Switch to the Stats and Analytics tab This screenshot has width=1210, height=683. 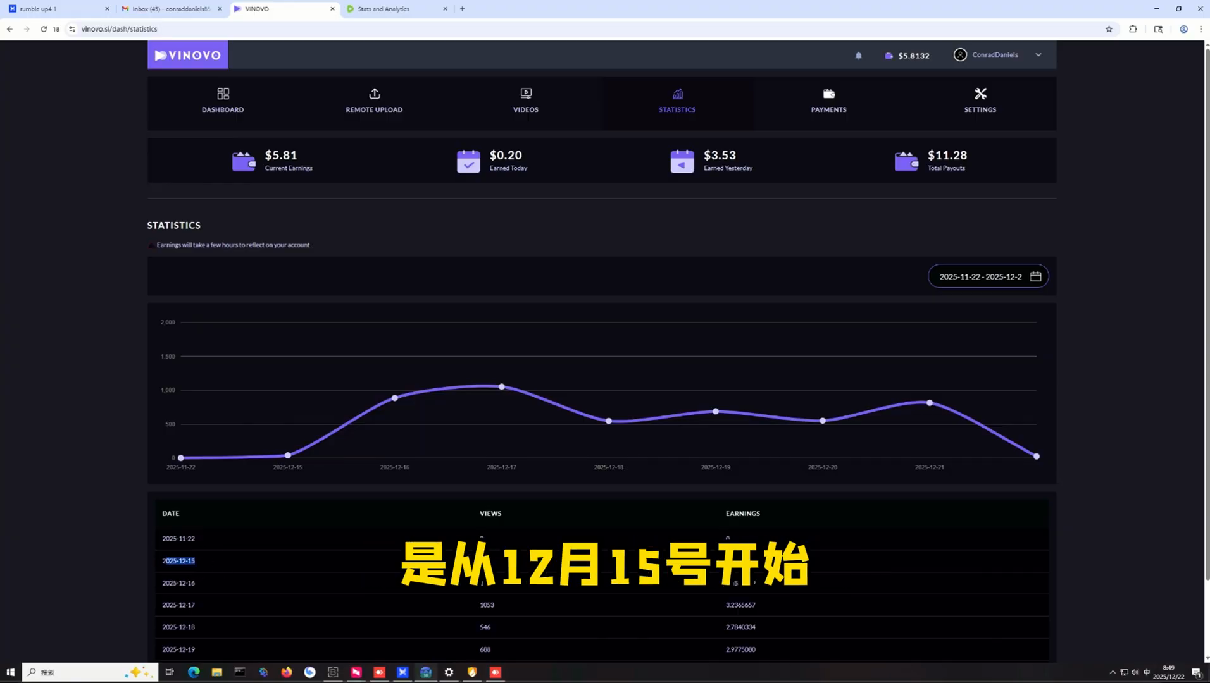click(x=396, y=9)
